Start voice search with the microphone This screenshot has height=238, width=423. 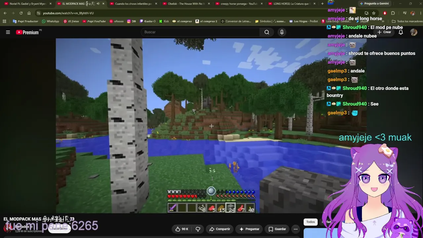tap(282, 32)
